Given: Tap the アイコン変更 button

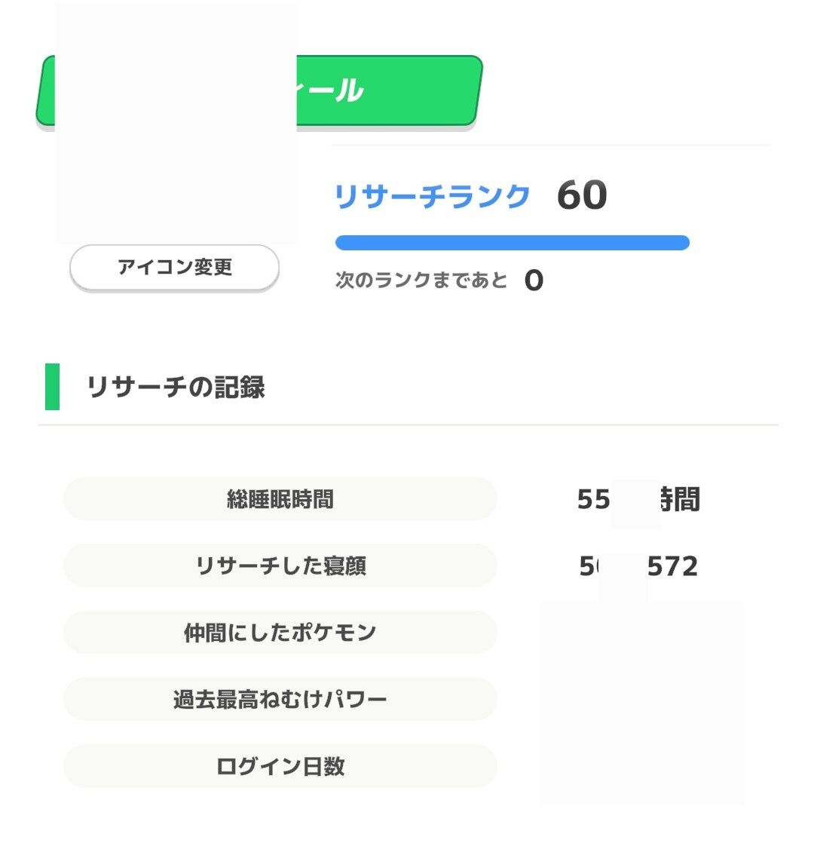Looking at the screenshot, I should click(174, 267).
